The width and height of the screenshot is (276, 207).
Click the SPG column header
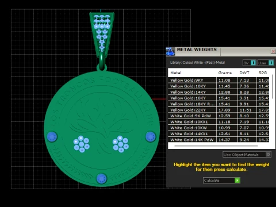pyautogui.click(x=263, y=73)
